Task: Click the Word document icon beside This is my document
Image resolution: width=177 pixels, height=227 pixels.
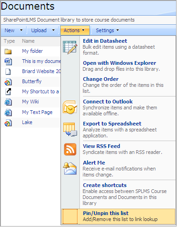Action: click(8, 62)
